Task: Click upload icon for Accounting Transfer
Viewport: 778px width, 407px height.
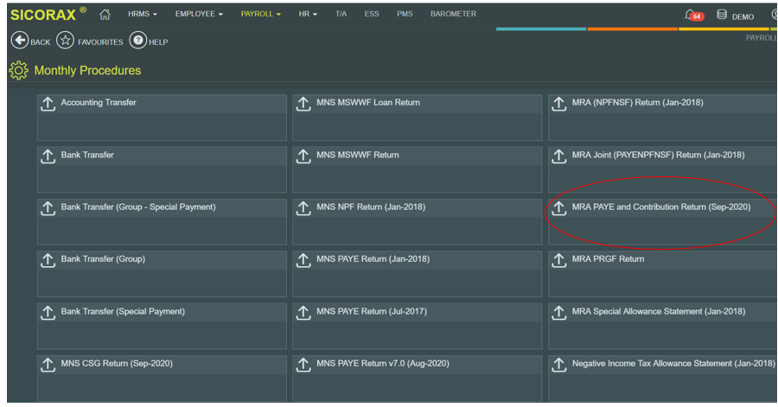Action: tap(48, 104)
